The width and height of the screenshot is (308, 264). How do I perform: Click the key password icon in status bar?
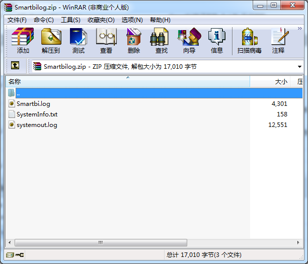click(20, 255)
